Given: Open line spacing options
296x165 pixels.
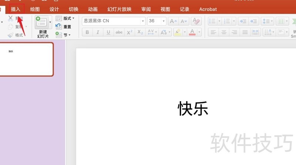Looking at the screenshot, I should [268, 21].
